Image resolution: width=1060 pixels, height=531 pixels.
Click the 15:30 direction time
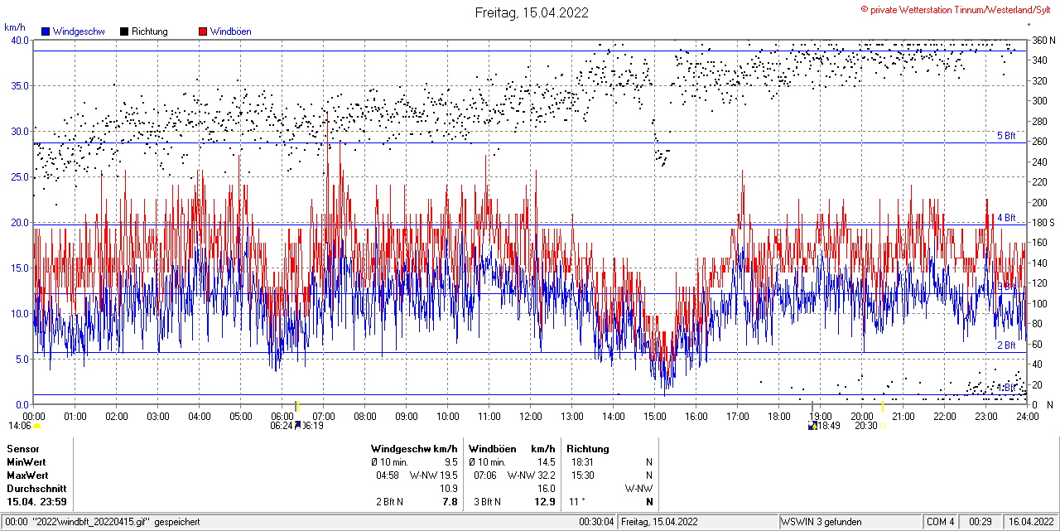[x=583, y=475]
